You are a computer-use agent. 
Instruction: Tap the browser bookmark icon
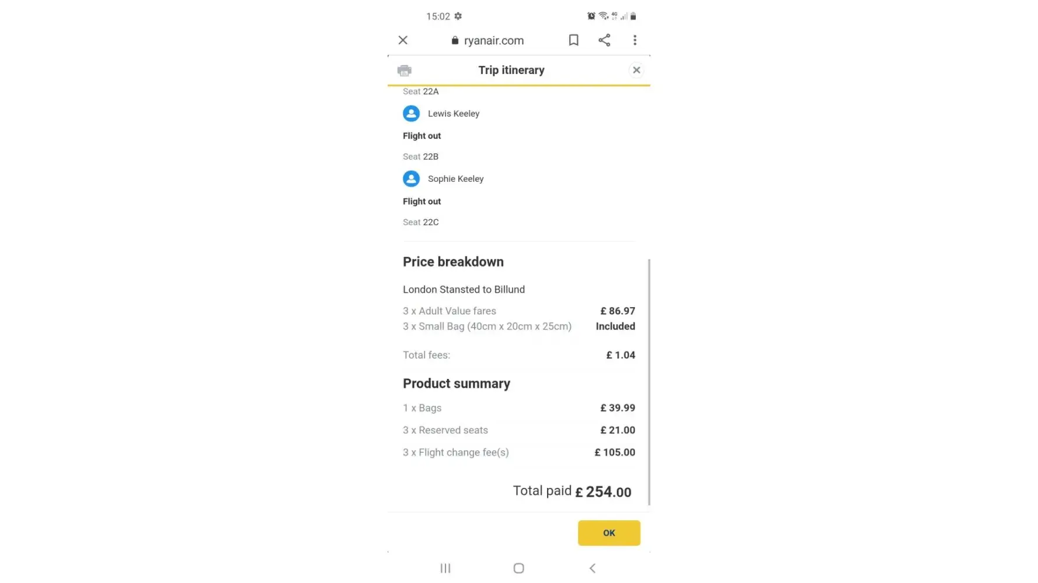(573, 40)
